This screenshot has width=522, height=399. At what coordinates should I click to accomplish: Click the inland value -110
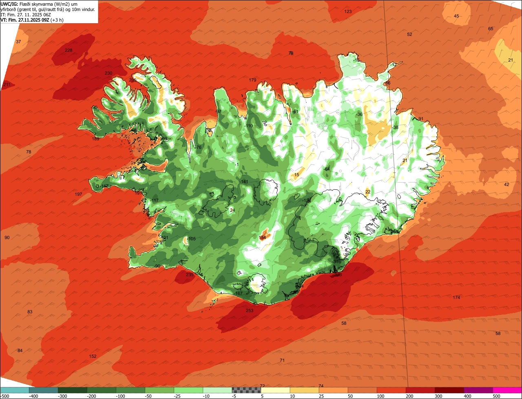point(248,126)
